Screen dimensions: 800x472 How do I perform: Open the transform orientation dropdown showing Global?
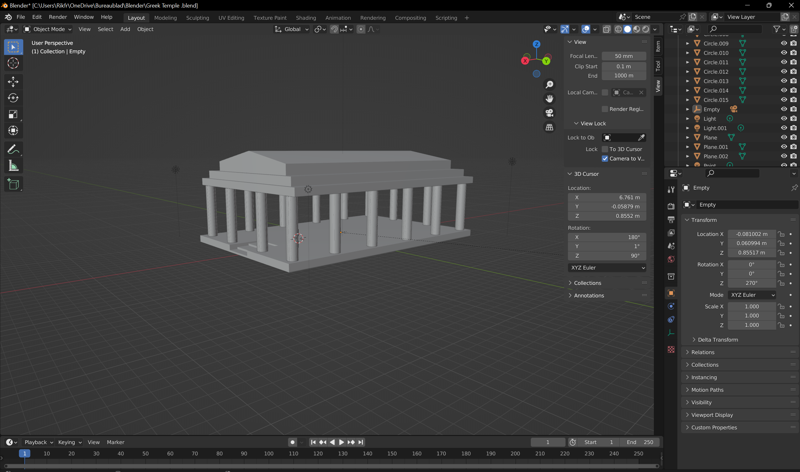291,29
